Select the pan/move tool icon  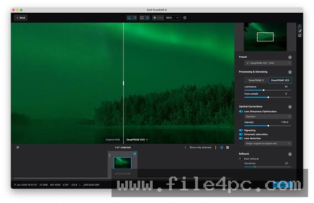pyautogui.click(x=154, y=18)
